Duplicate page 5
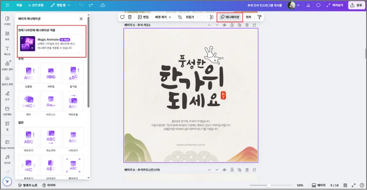 point(239,25)
